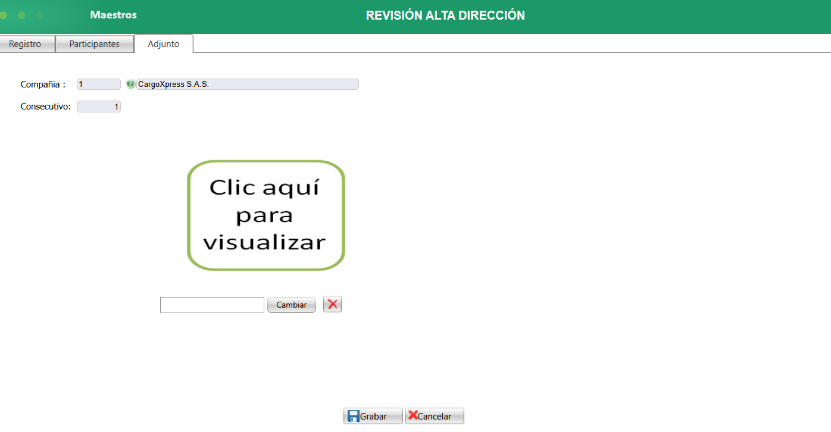Image resolution: width=831 pixels, height=432 pixels.
Task: Click the Cancelar button
Action: tap(434, 415)
